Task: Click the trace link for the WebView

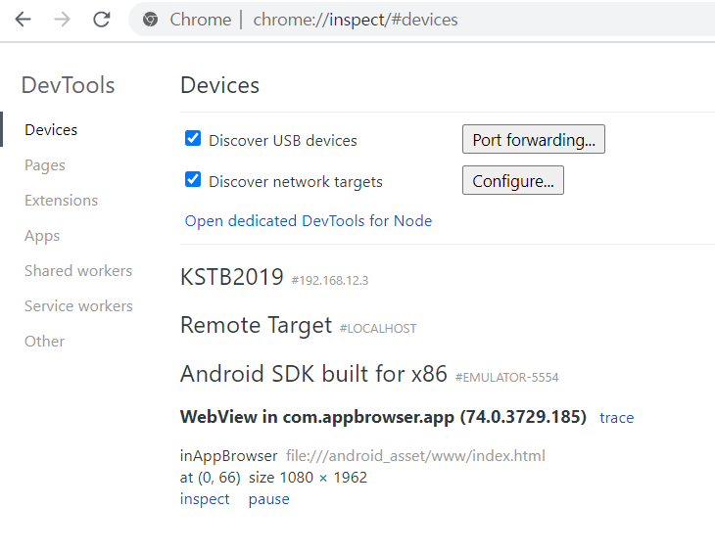Action: pyautogui.click(x=616, y=417)
